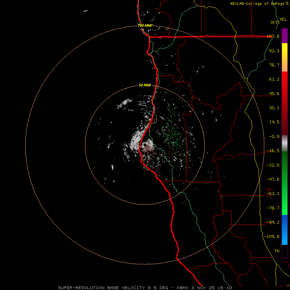Viewport: 290px width, 290px height.
Task: Click the 30.1 legend value
Action: click(274, 108)
